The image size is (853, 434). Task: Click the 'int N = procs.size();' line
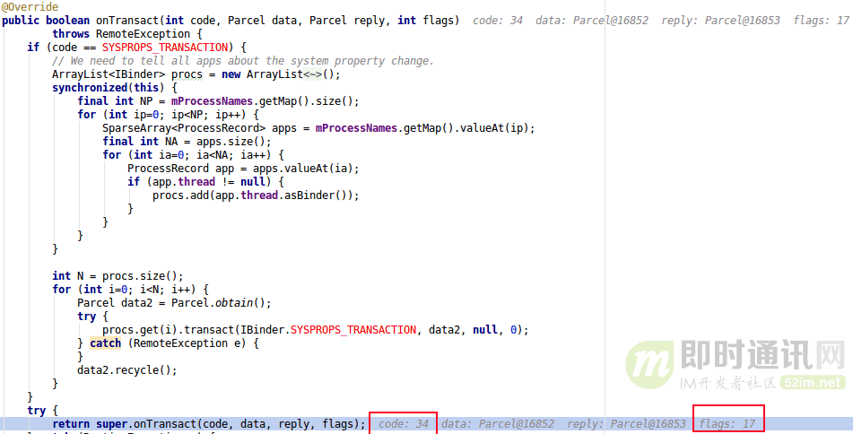pos(118,276)
